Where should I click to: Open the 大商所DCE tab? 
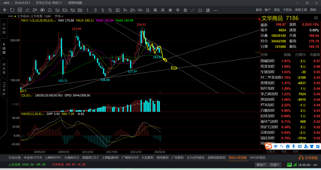pos(72,158)
